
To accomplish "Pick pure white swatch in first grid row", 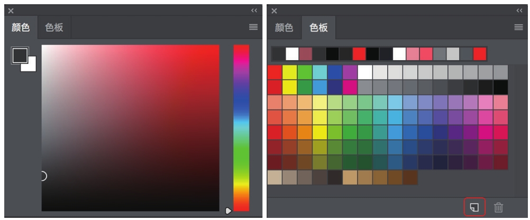I will pos(365,72).
